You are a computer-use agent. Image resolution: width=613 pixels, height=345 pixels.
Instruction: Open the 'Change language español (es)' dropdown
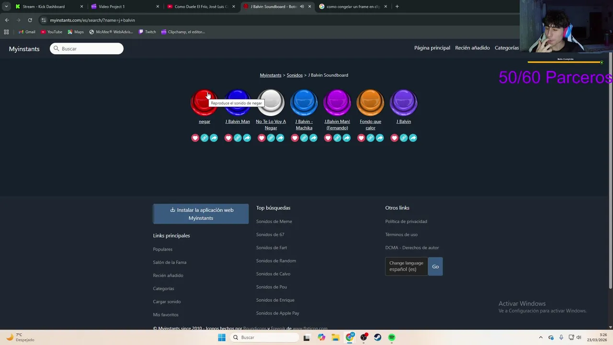click(x=406, y=266)
